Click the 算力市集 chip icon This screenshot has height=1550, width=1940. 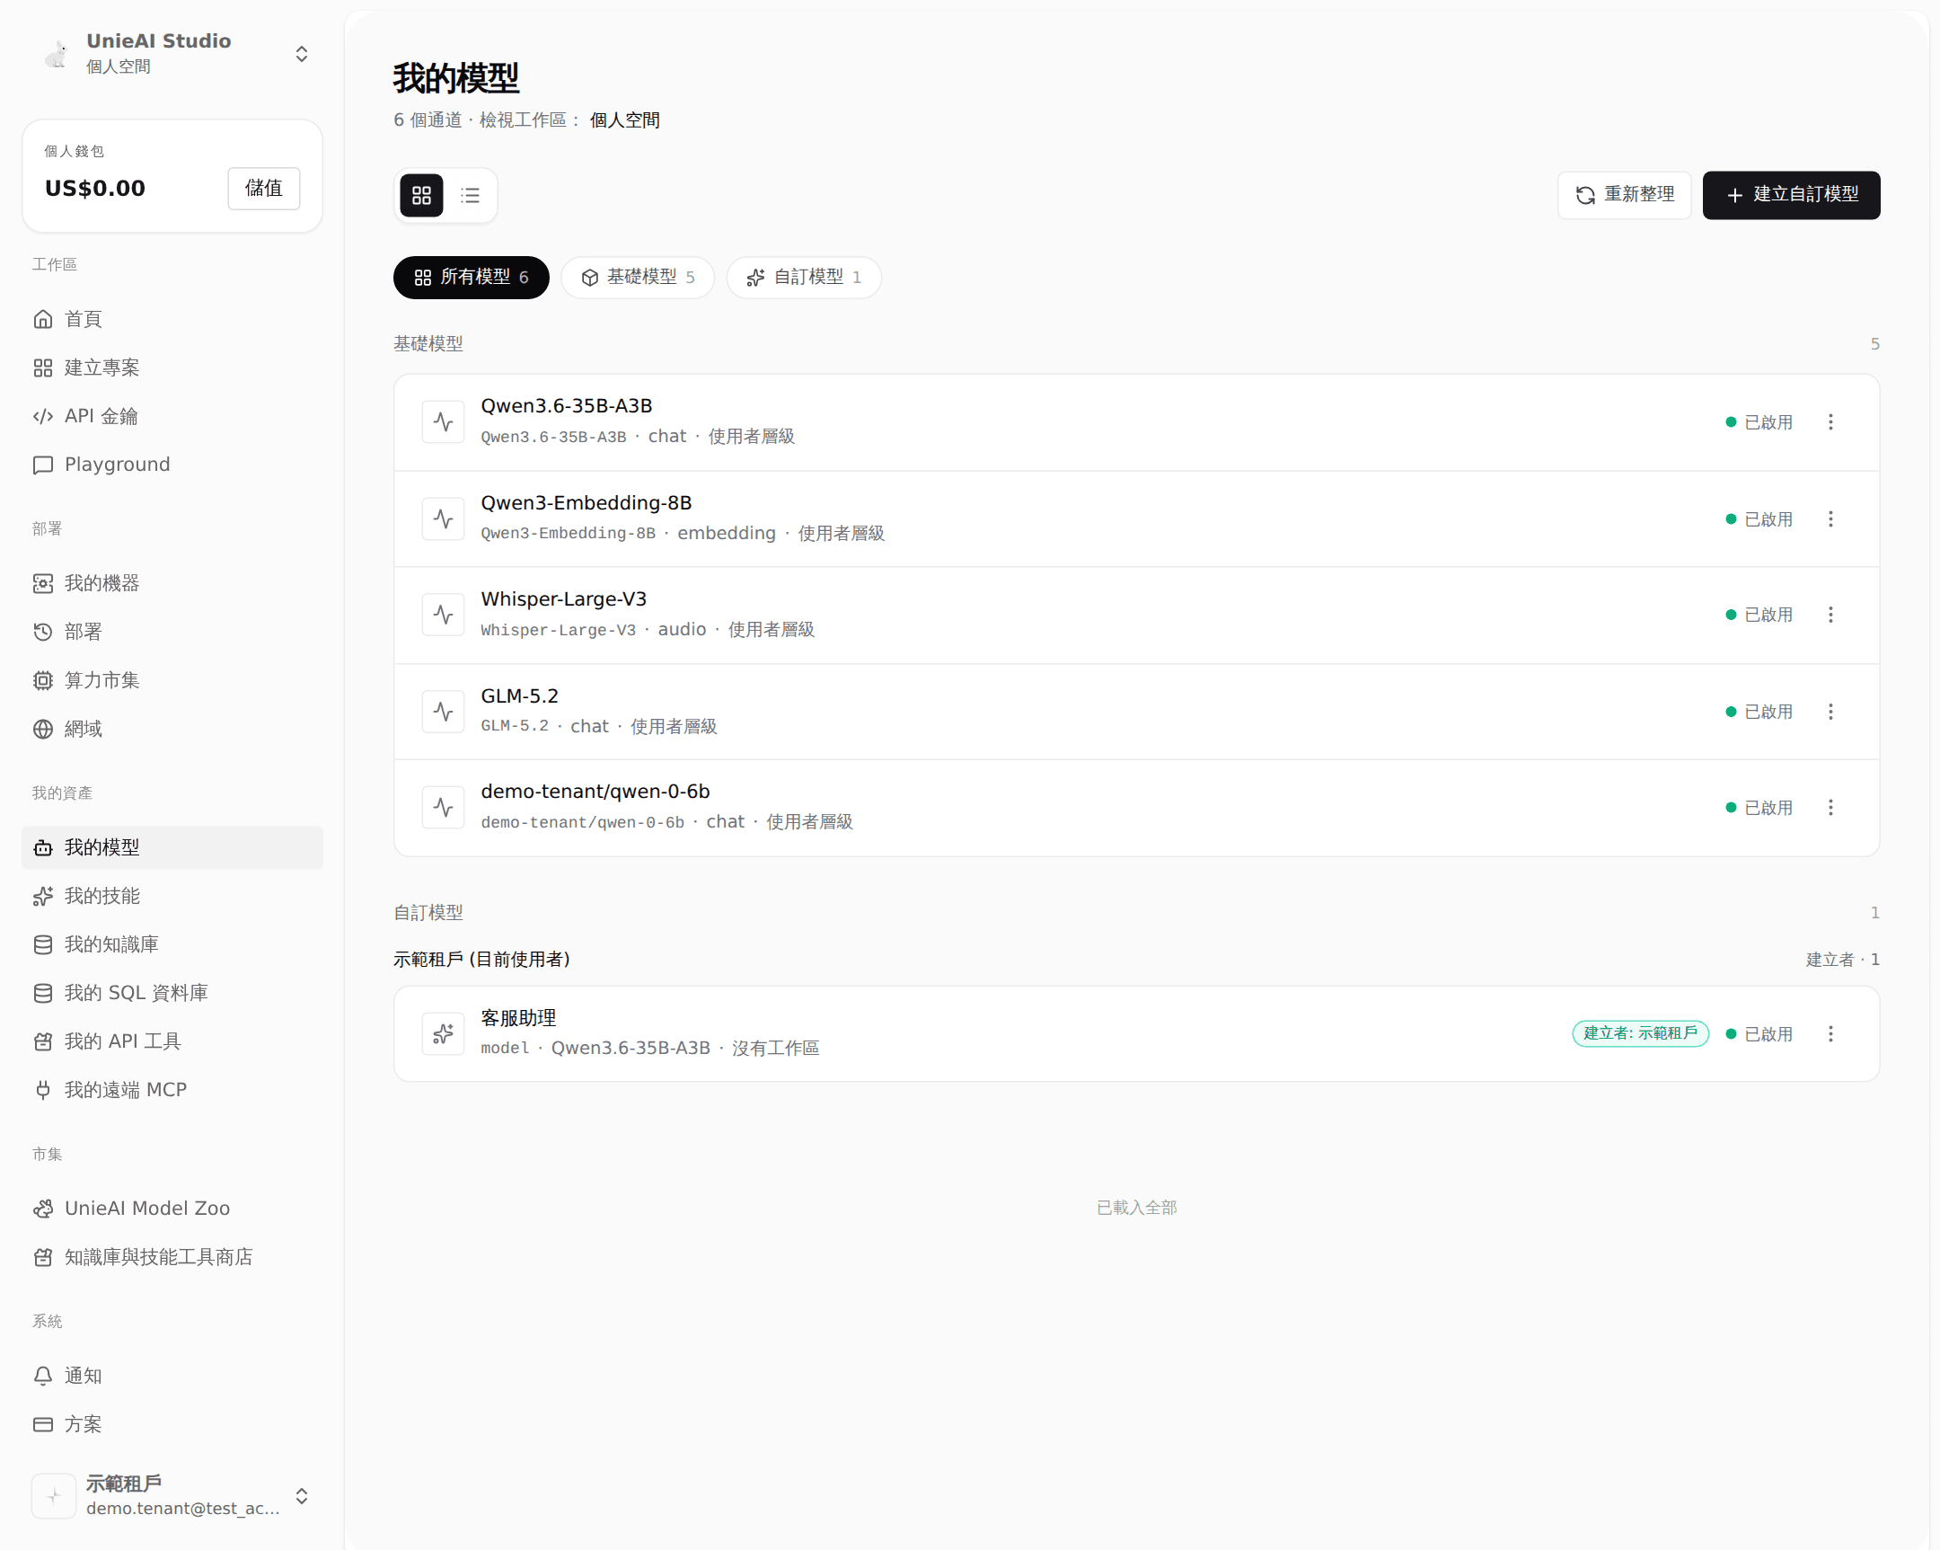pos(43,680)
